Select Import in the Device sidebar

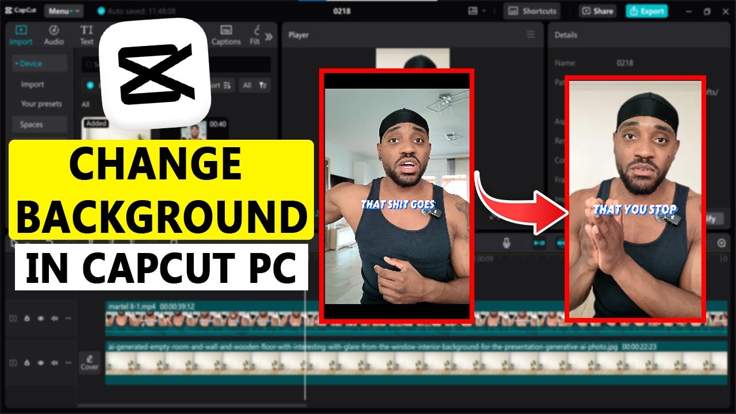click(32, 84)
